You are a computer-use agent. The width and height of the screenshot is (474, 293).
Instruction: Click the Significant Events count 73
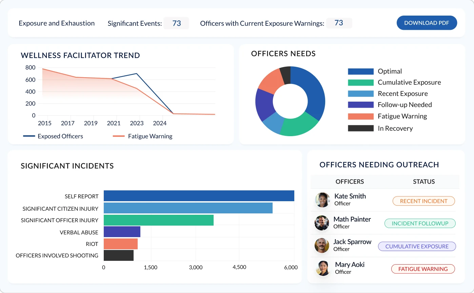tap(176, 23)
